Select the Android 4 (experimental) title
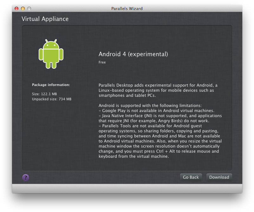Screen dimensions: 254x212 133,54
